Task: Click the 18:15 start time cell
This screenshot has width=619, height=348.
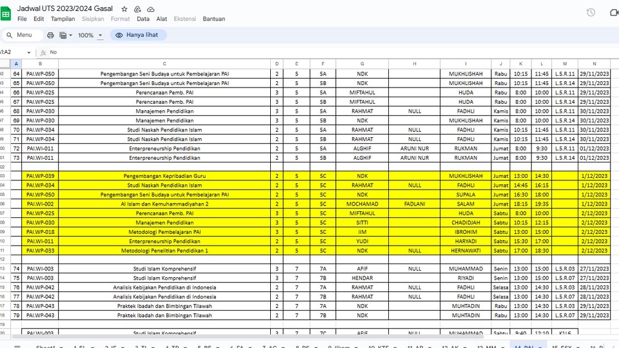Action: 520,204
